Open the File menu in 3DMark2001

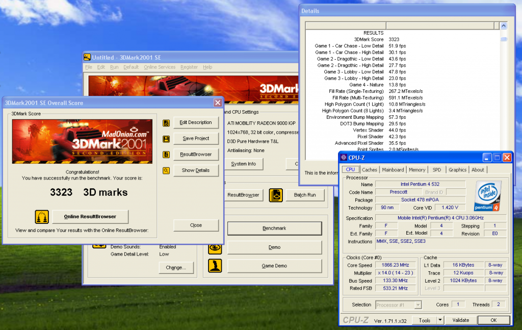click(x=89, y=67)
